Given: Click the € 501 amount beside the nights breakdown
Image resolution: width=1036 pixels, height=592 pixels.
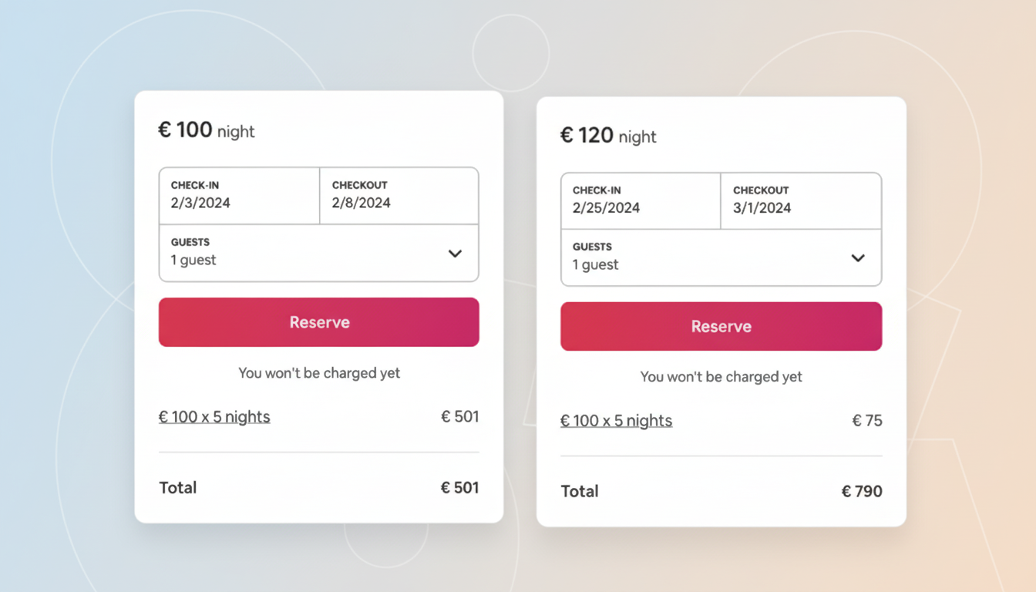Looking at the screenshot, I should click(x=460, y=416).
